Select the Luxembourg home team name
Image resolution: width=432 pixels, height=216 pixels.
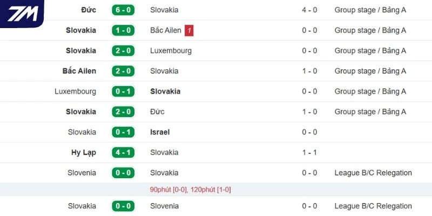click(76, 91)
